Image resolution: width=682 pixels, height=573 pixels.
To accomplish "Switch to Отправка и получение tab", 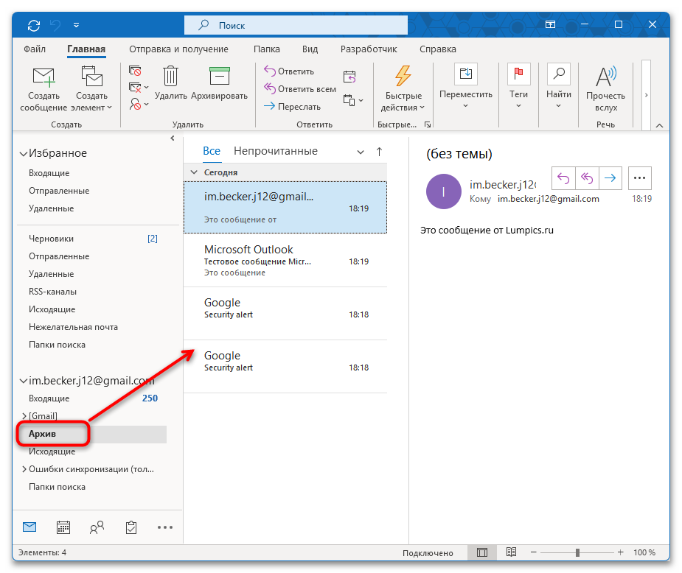I will [178, 49].
